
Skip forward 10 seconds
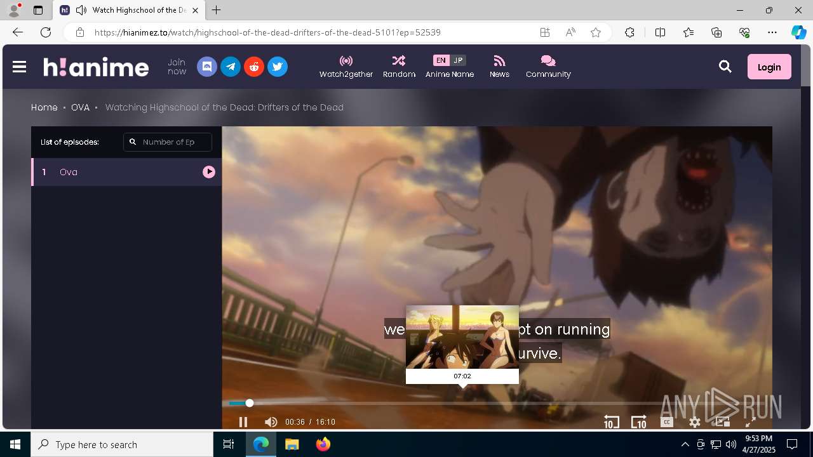tap(639, 422)
